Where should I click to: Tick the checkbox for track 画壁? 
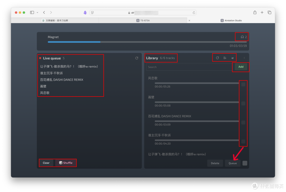(243, 103)
